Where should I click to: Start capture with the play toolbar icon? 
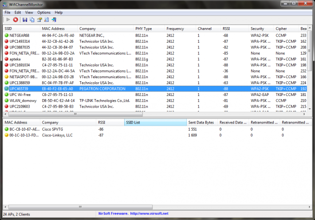(x=8, y=20)
